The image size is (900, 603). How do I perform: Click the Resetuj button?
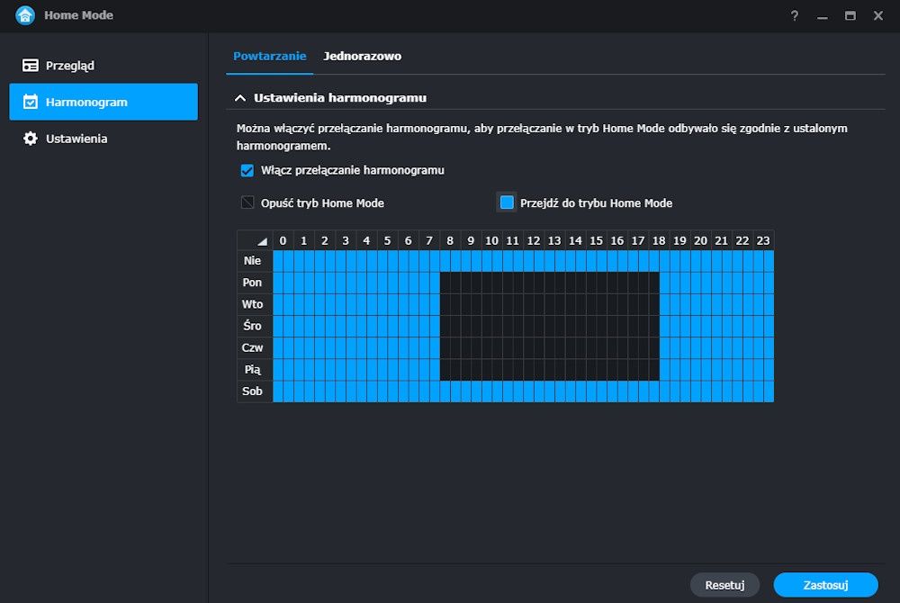click(724, 585)
